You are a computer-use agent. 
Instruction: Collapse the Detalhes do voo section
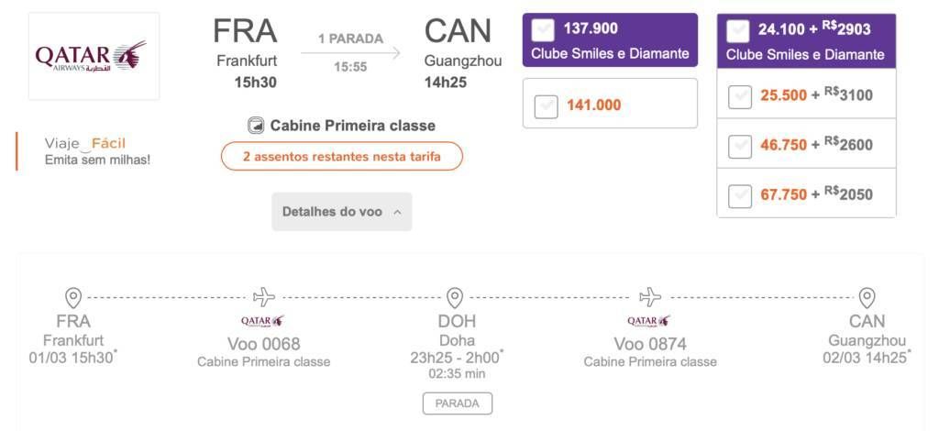(342, 212)
